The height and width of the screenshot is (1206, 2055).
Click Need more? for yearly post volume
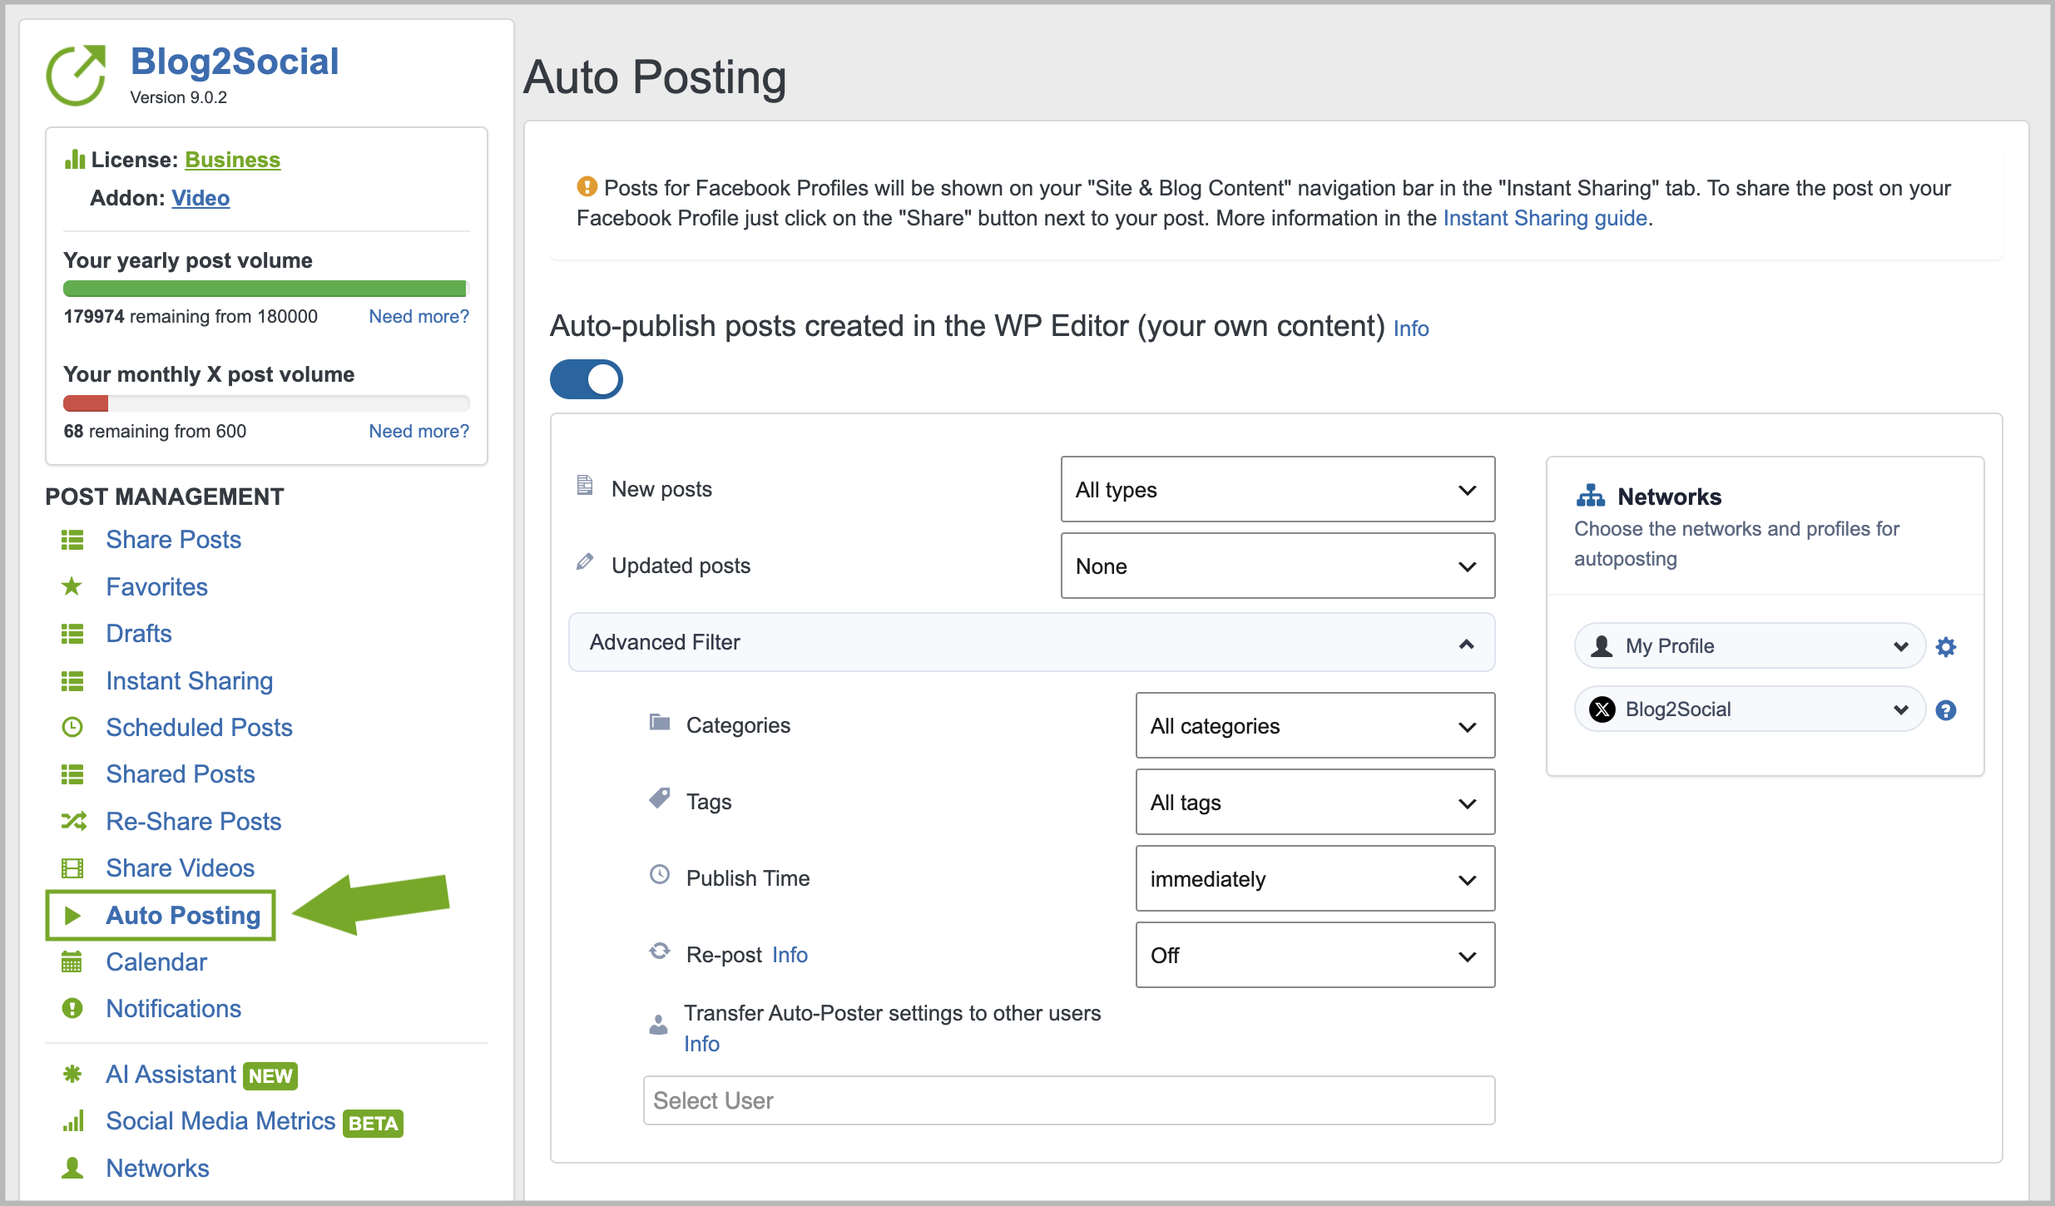coord(418,316)
